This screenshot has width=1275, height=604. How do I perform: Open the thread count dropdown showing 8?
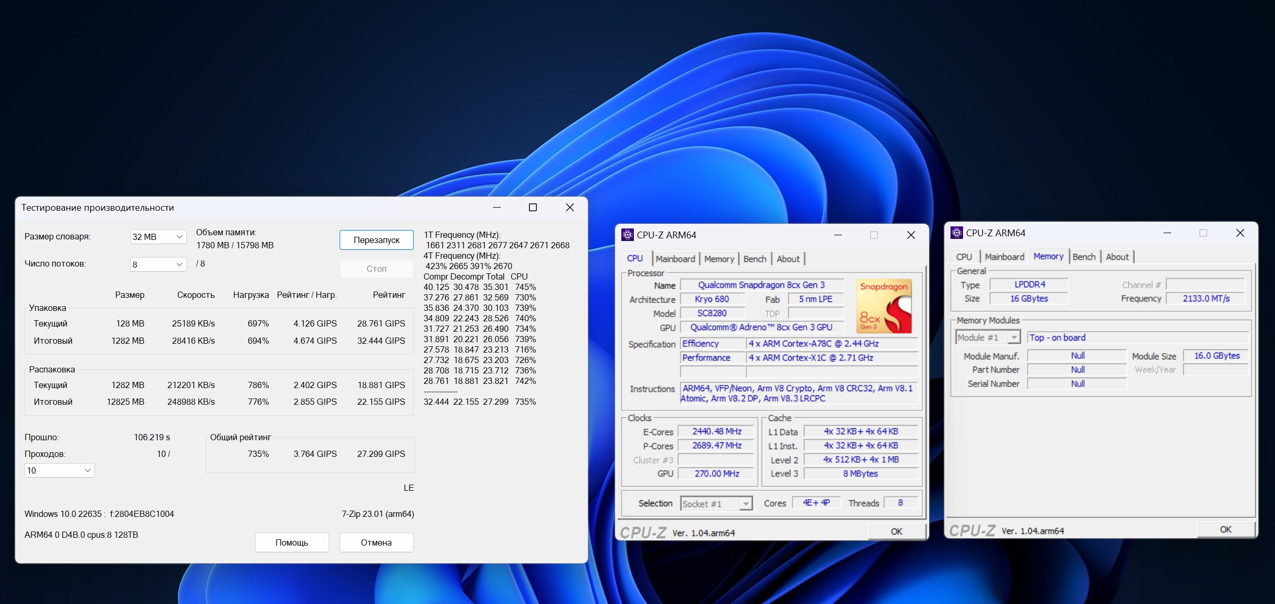[158, 264]
